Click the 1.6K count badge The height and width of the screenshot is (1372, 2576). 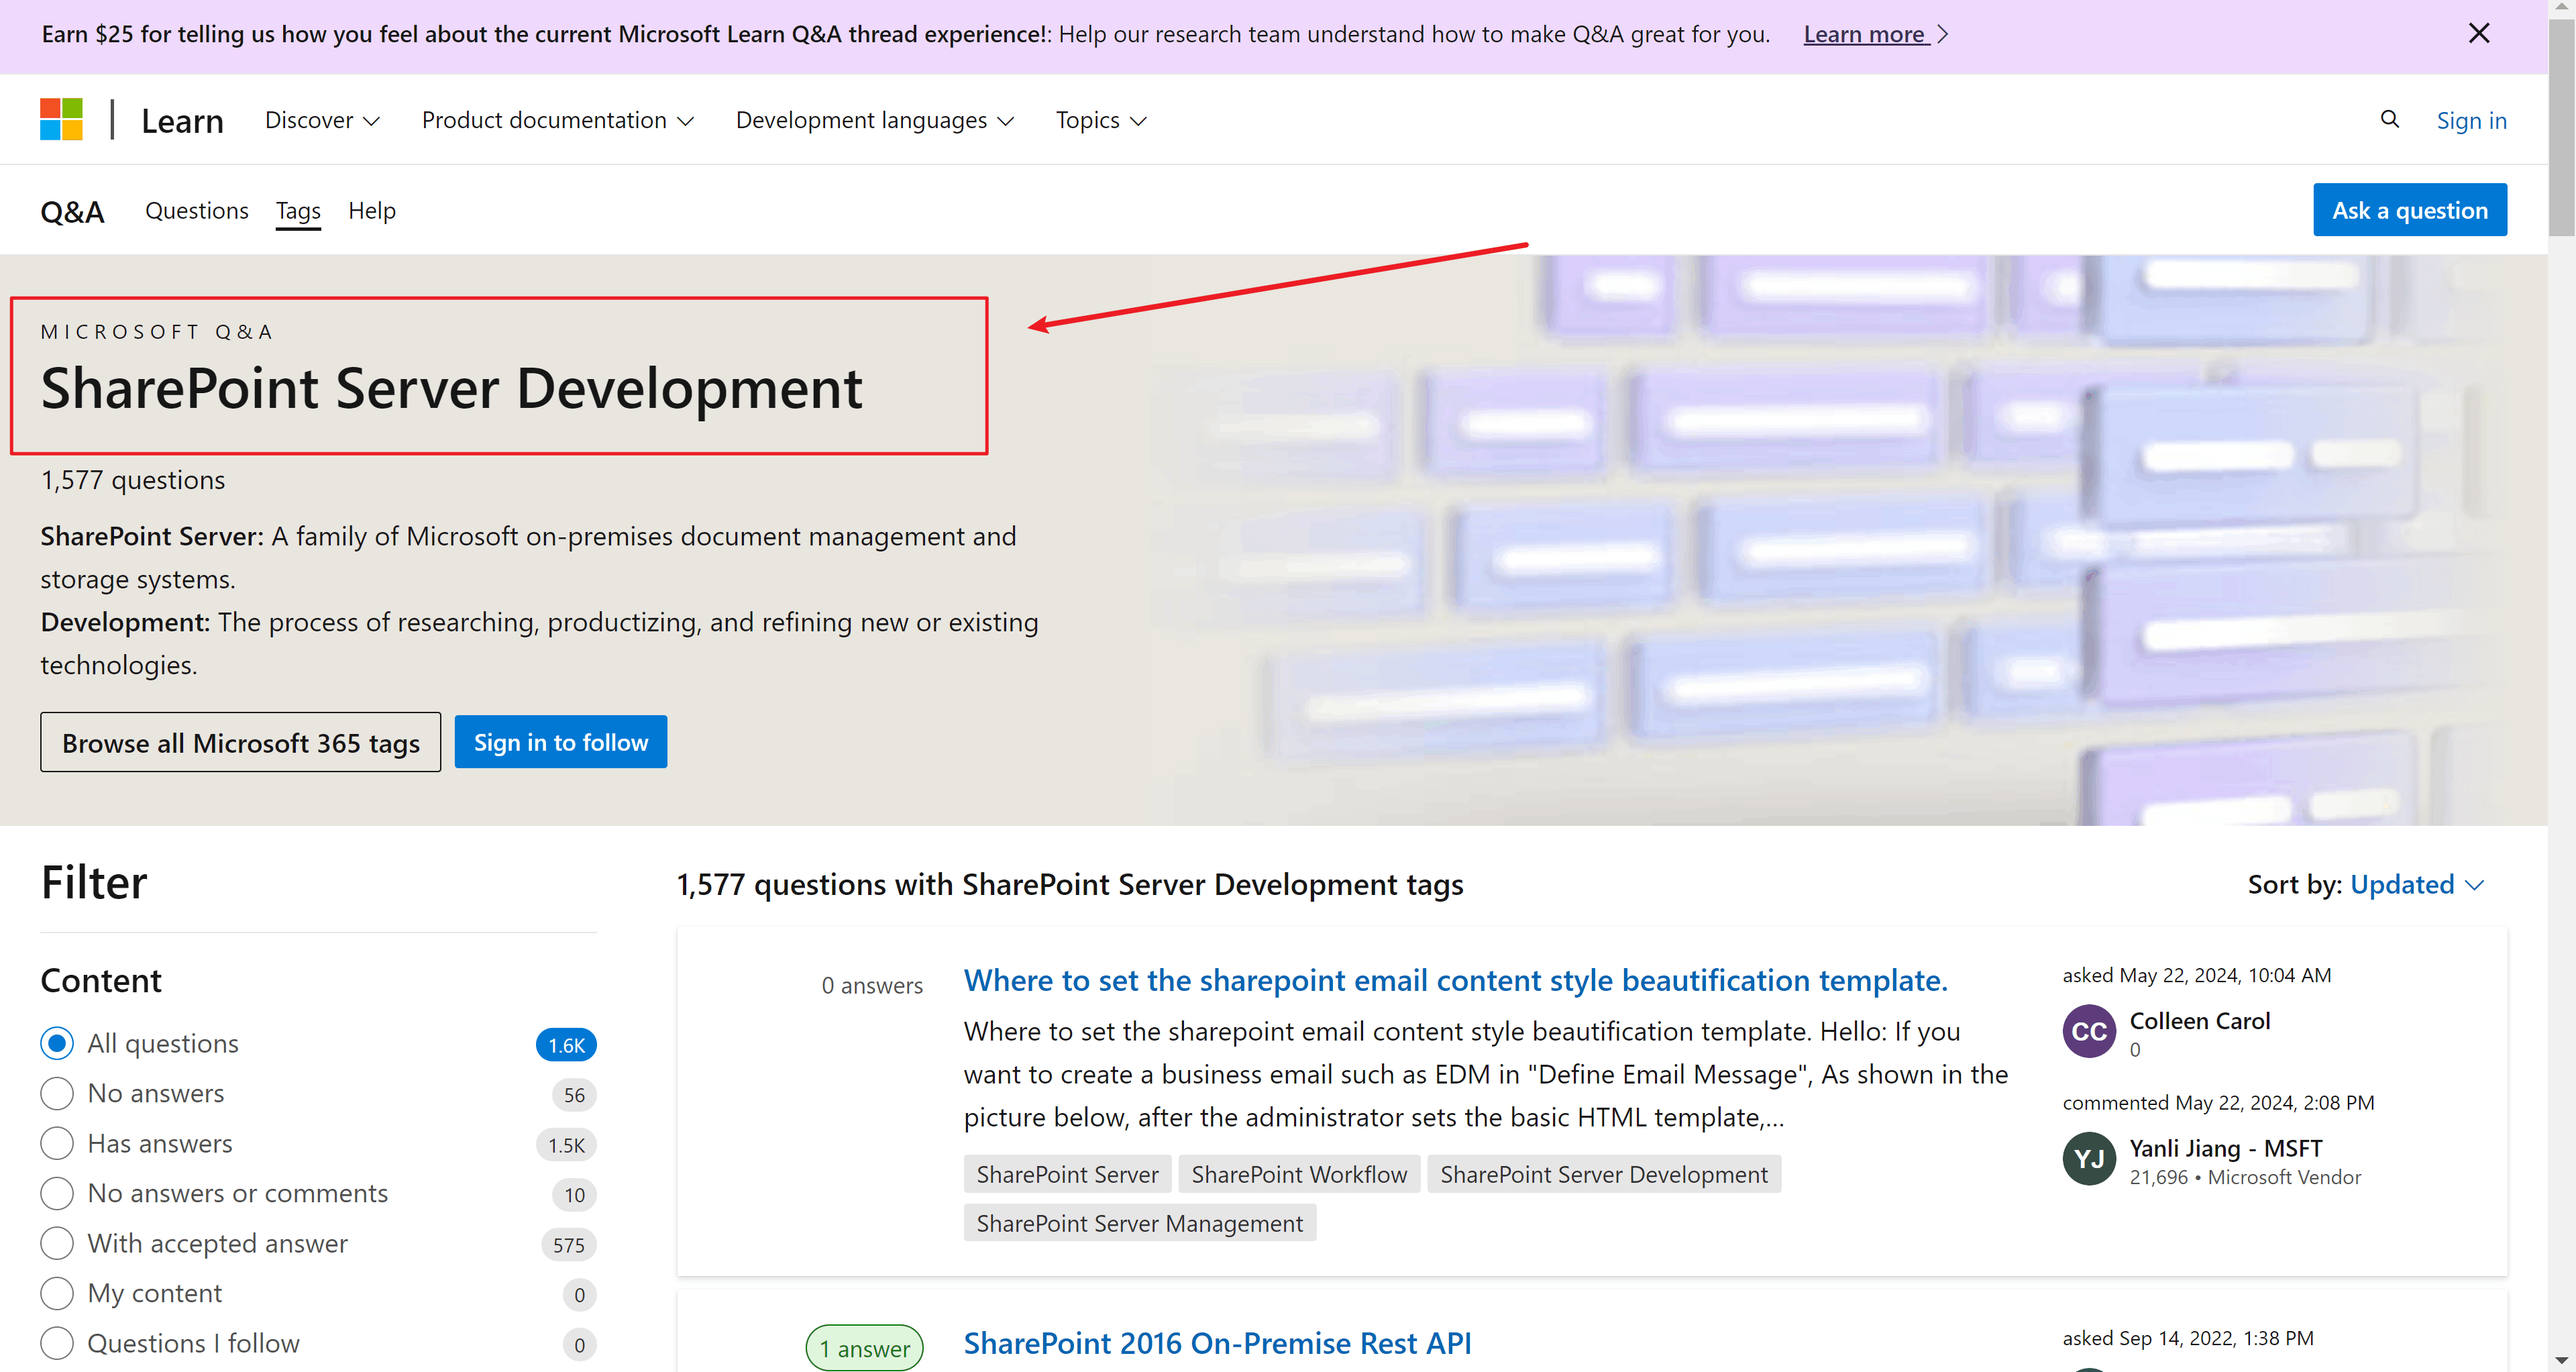[566, 1044]
